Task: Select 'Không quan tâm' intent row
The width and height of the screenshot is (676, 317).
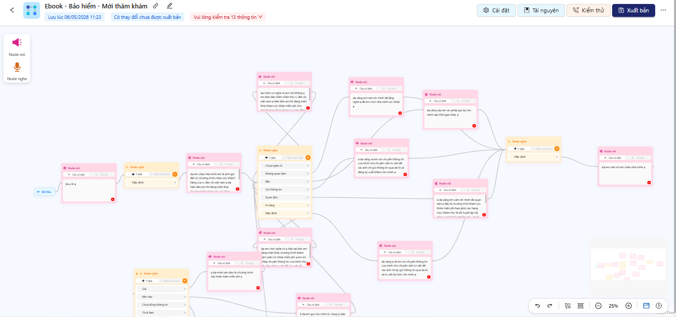Action: [285, 174]
